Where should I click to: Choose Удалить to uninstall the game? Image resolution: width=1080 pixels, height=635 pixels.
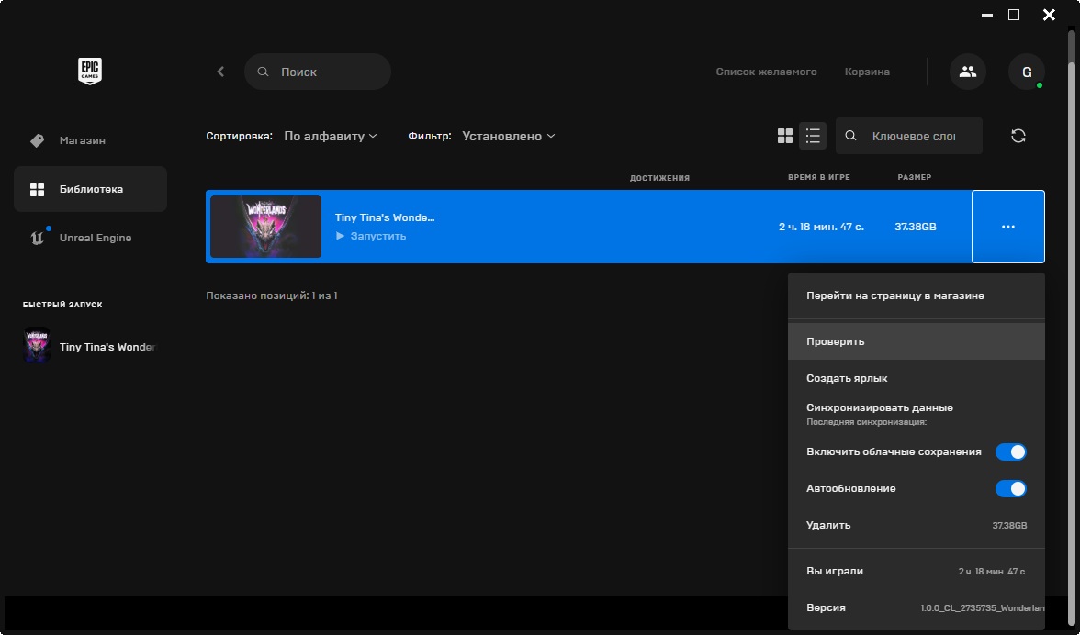917,525
